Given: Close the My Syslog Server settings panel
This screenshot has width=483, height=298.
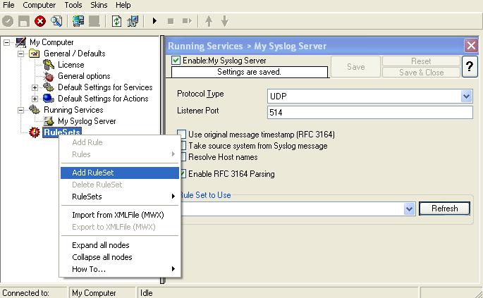Looking at the screenshot, I should (x=471, y=46).
